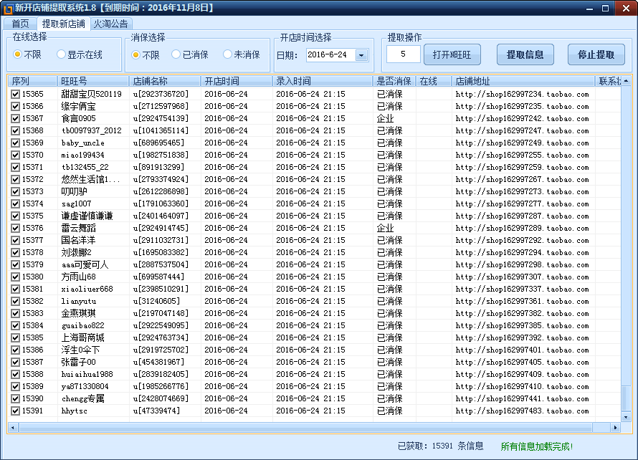The height and width of the screenshot is (460, 638).
Task: Click the vertical scrollbar down arrow
Action: (626, 416)
